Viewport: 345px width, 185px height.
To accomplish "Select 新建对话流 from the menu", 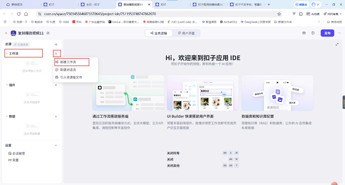I will (75, 70).
